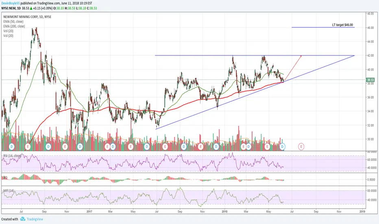The width and height of the screenshot is (379, 224).
Task: Select the blue LT target line at 46
Action: 323,27
